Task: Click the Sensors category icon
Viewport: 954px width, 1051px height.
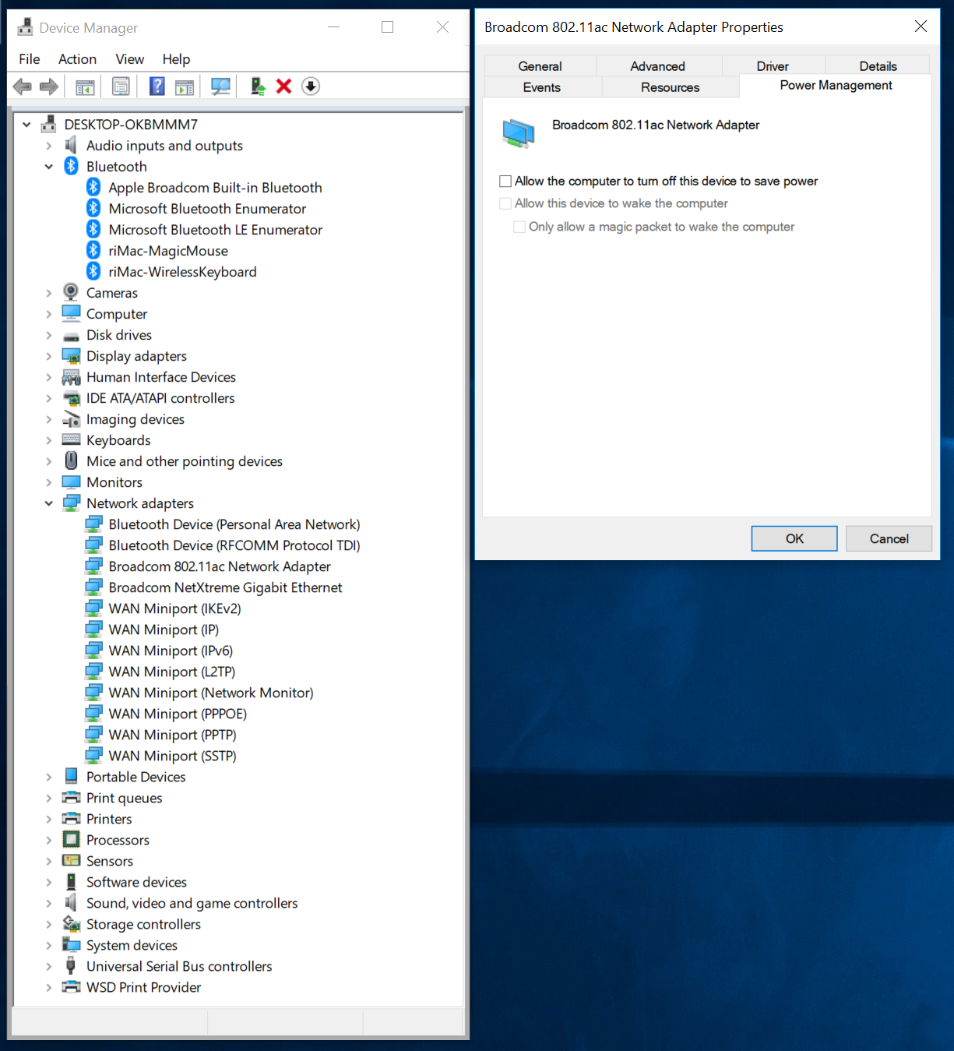Action: point(71,860)
